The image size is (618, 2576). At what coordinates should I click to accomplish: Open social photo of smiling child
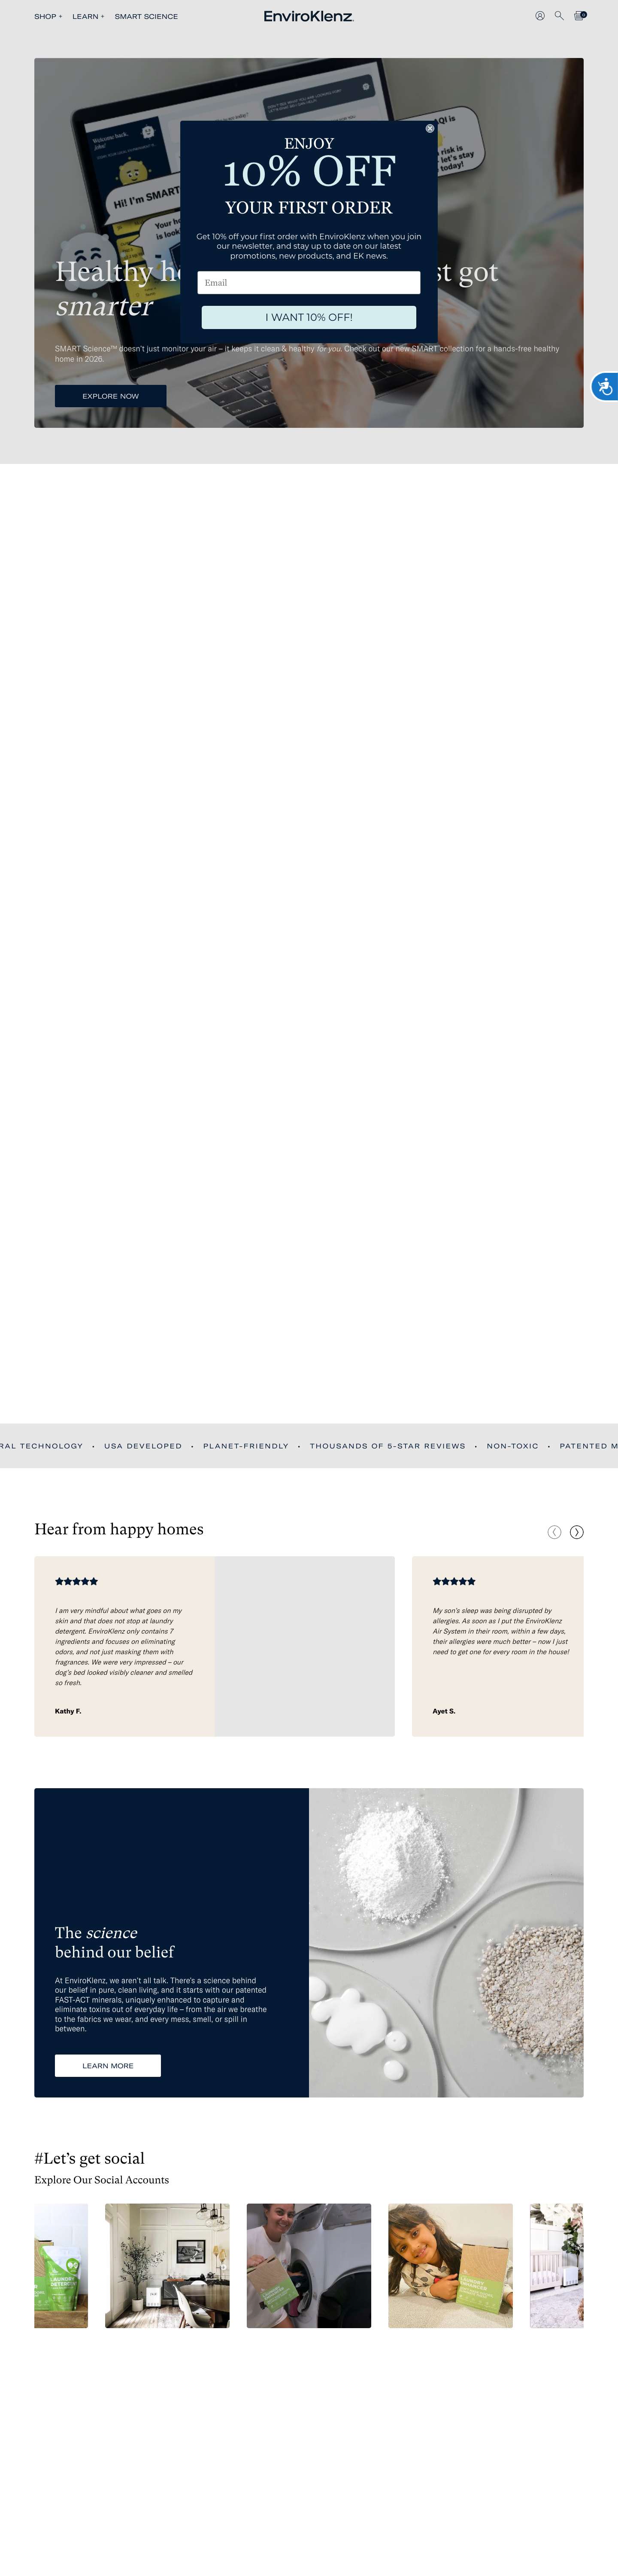pos(450,2265)
